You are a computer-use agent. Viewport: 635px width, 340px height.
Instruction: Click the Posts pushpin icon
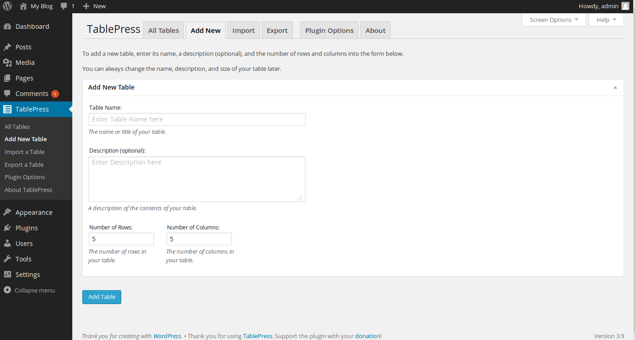7,47
